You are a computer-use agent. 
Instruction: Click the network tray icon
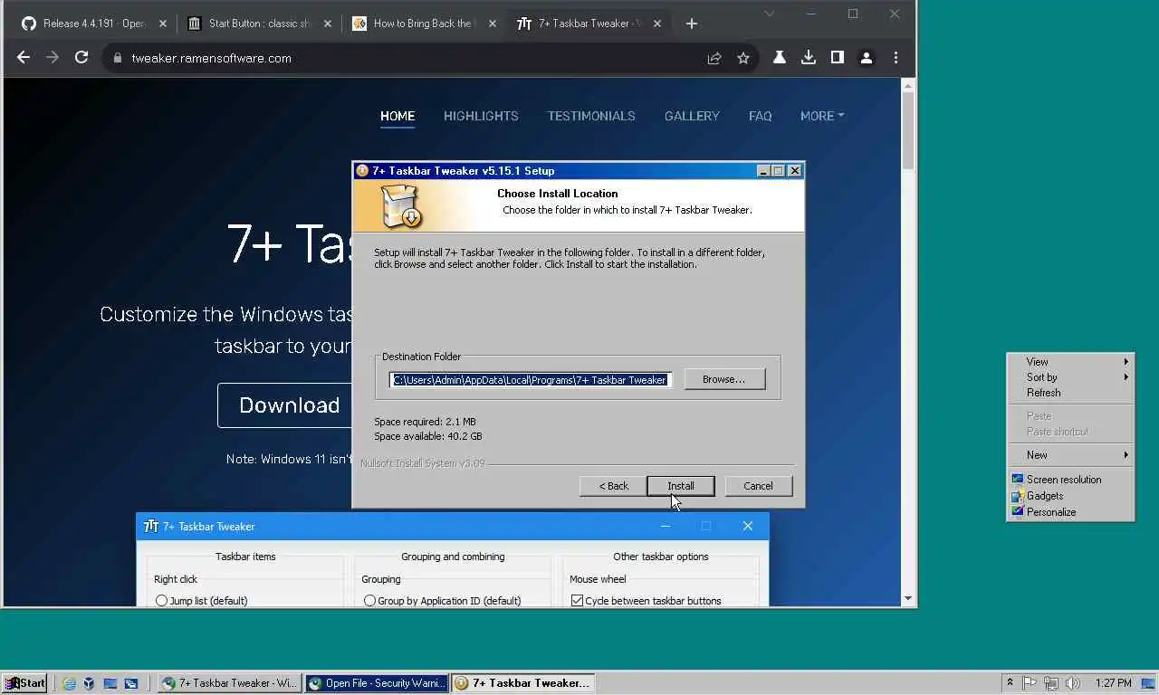[1051, 683]
